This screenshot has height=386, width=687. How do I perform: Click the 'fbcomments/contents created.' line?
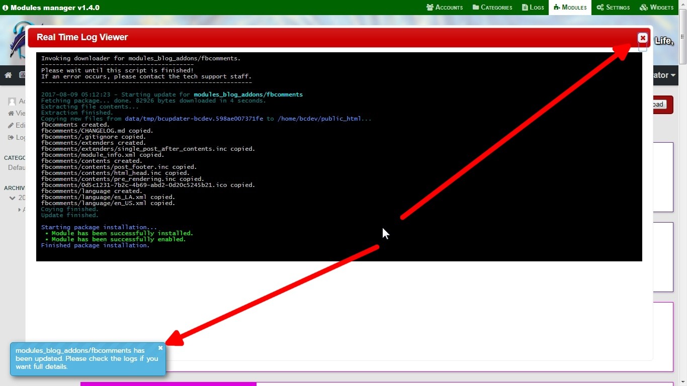point(92,161)
